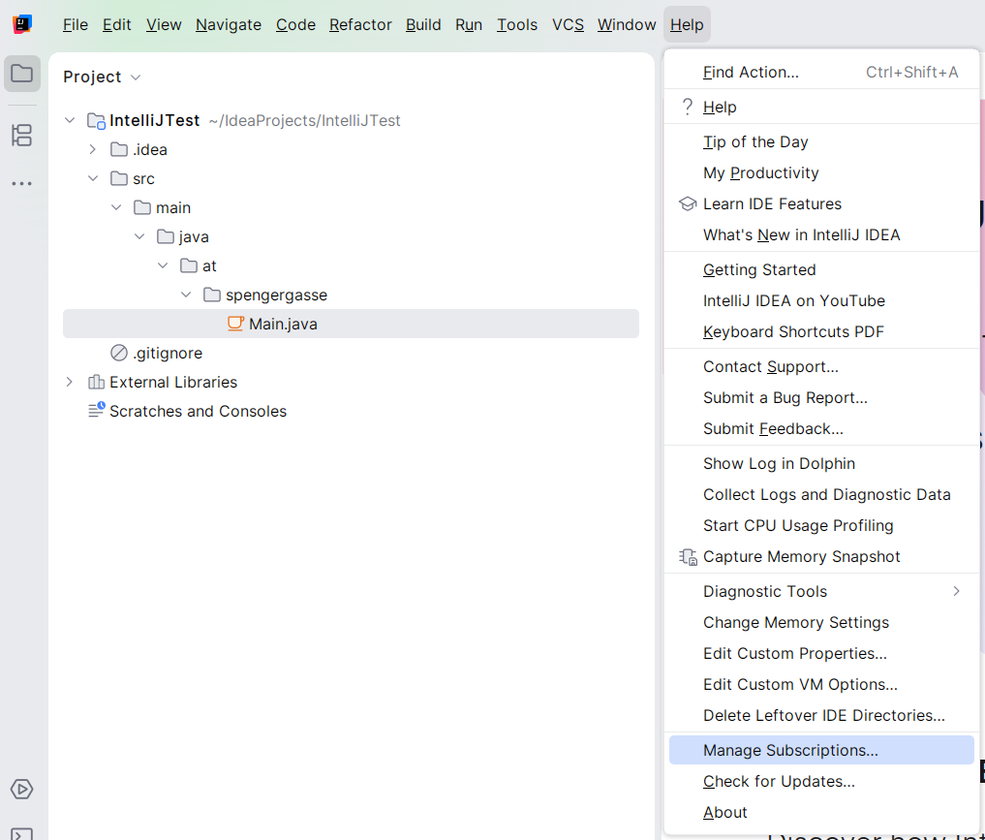Collapse the src folder node
Image resolution: width=985 pixels, height=840 pixels.
coord(93,178)
